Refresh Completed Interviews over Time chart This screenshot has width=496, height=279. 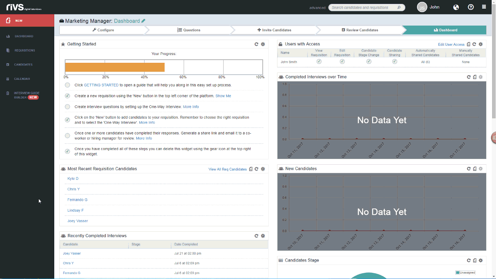coord(469,77)
